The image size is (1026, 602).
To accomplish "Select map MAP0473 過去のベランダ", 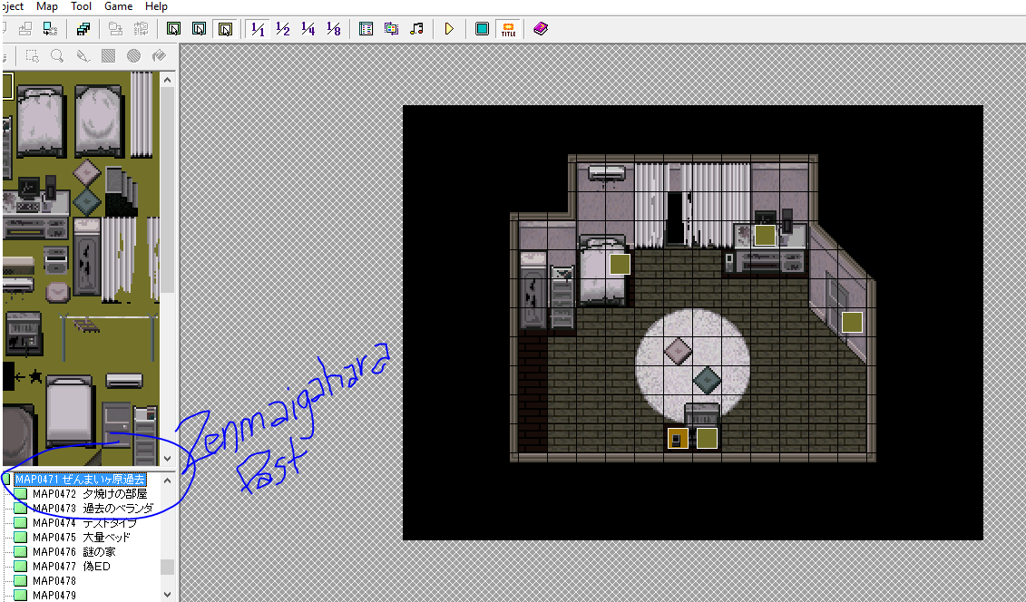I will coord(93,509).
